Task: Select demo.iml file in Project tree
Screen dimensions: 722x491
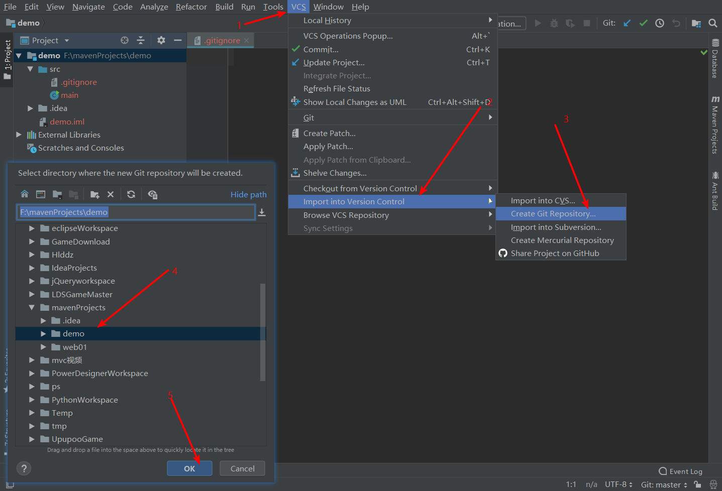Action: 67,121
